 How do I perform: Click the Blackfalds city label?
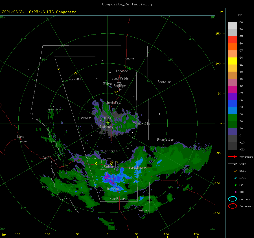pyautogui.click(x=120, y=78)
